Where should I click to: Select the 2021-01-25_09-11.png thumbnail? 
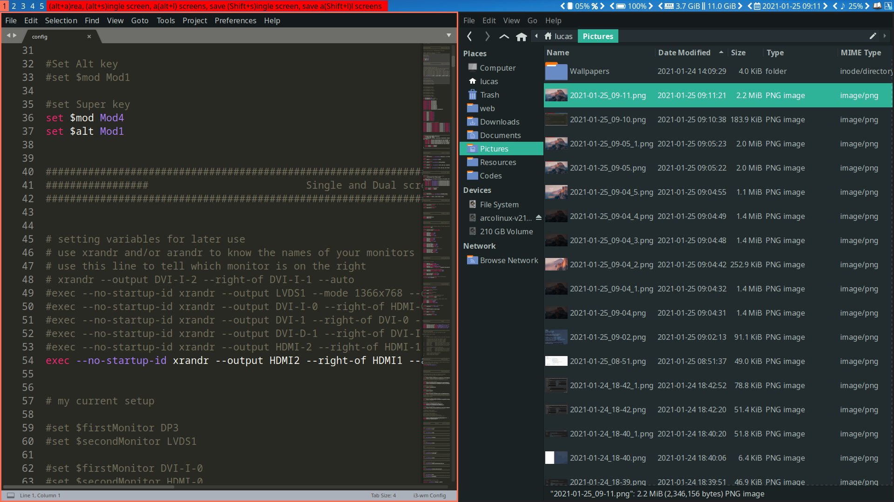[x=555, y=95]
